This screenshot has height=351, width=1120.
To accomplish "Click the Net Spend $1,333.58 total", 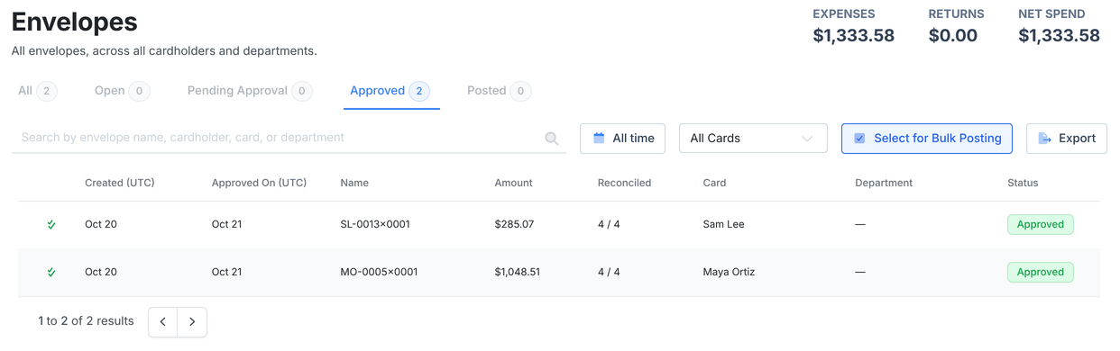I will (x=1059, y=36).
